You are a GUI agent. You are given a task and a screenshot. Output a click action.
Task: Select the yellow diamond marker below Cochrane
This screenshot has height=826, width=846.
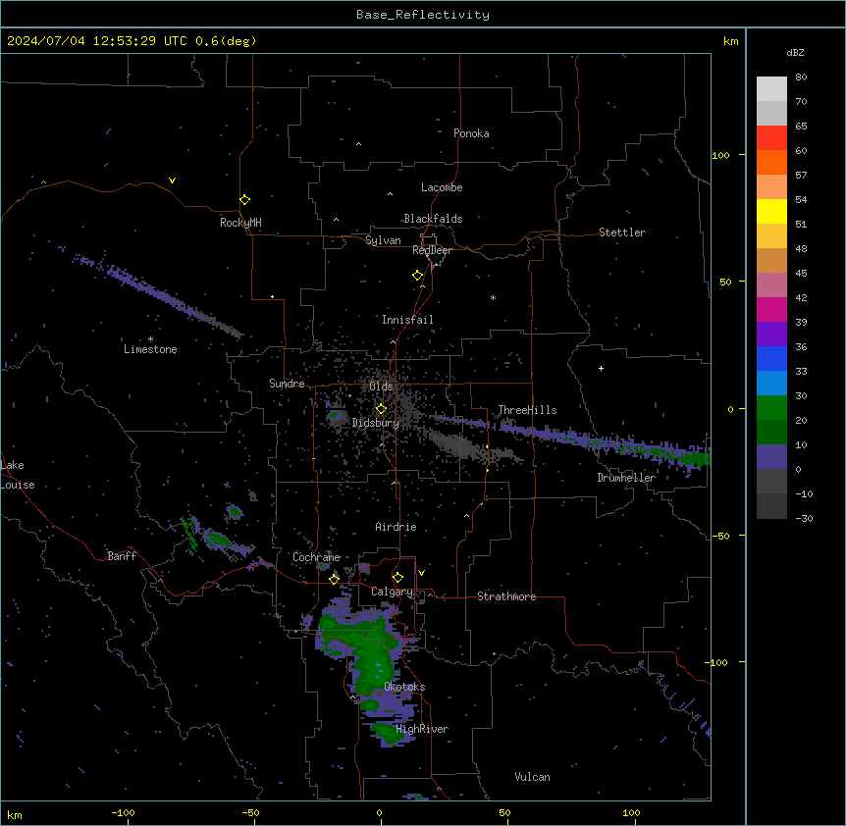click(x=334, y=579)
